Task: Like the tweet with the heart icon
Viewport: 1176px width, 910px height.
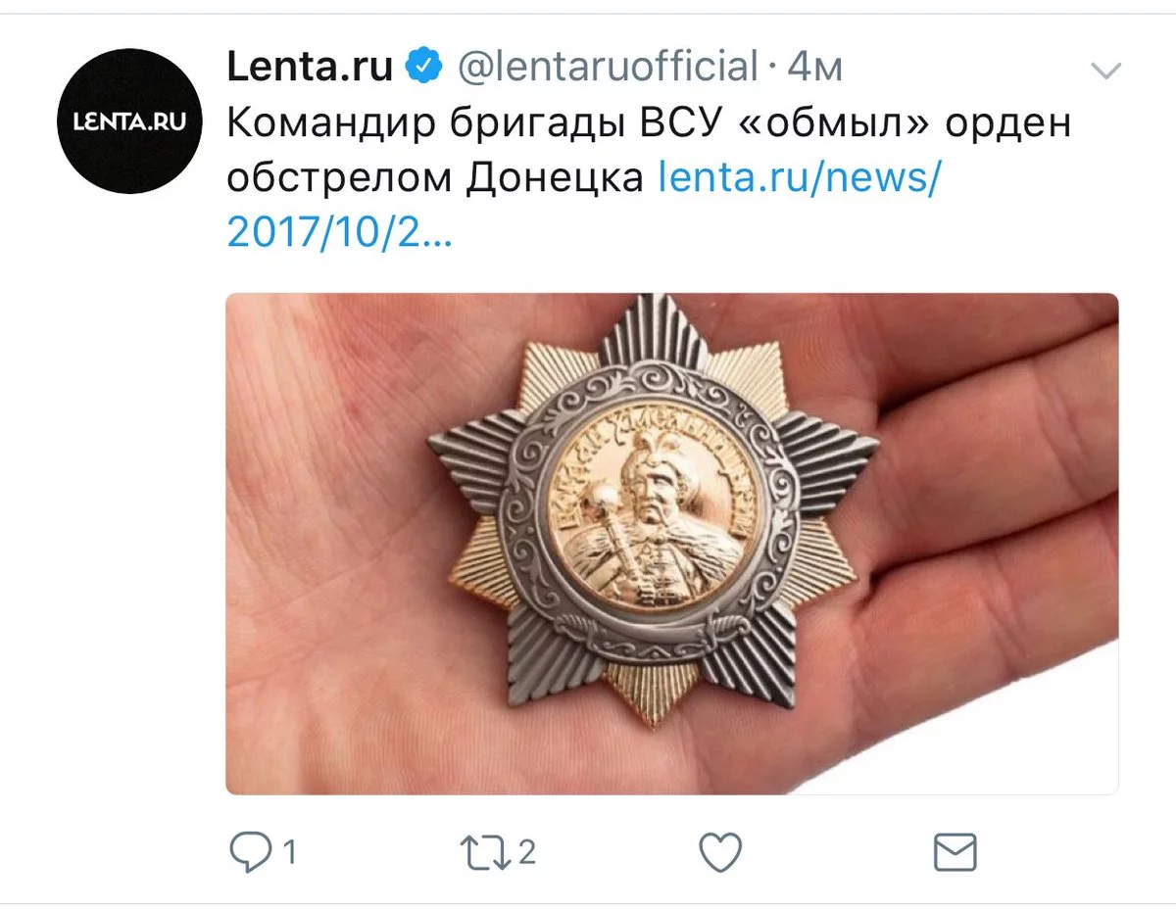Action: [x=720, y=853]
